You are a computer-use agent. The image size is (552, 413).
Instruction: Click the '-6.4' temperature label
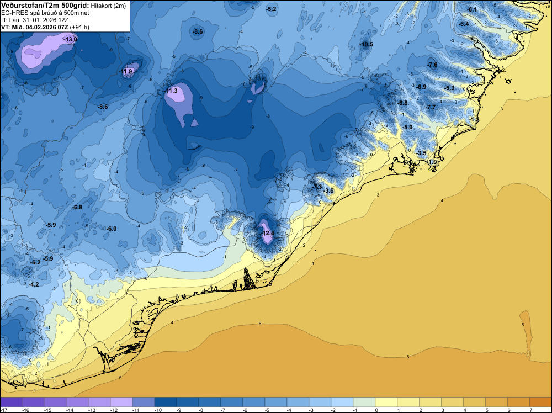(x=464, y=24)
